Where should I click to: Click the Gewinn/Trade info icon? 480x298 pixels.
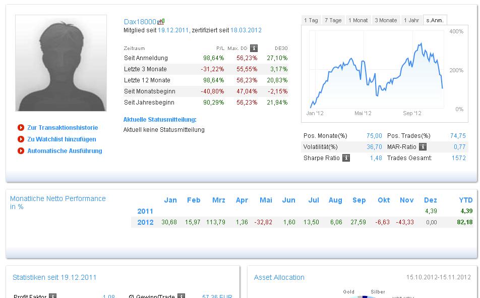(182, 296)
